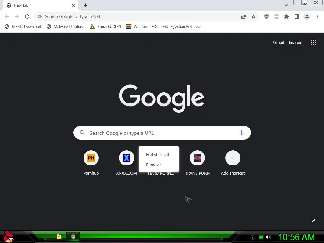Show the side panel
This screenshot has height=243, width=324.
coord(297,16)
